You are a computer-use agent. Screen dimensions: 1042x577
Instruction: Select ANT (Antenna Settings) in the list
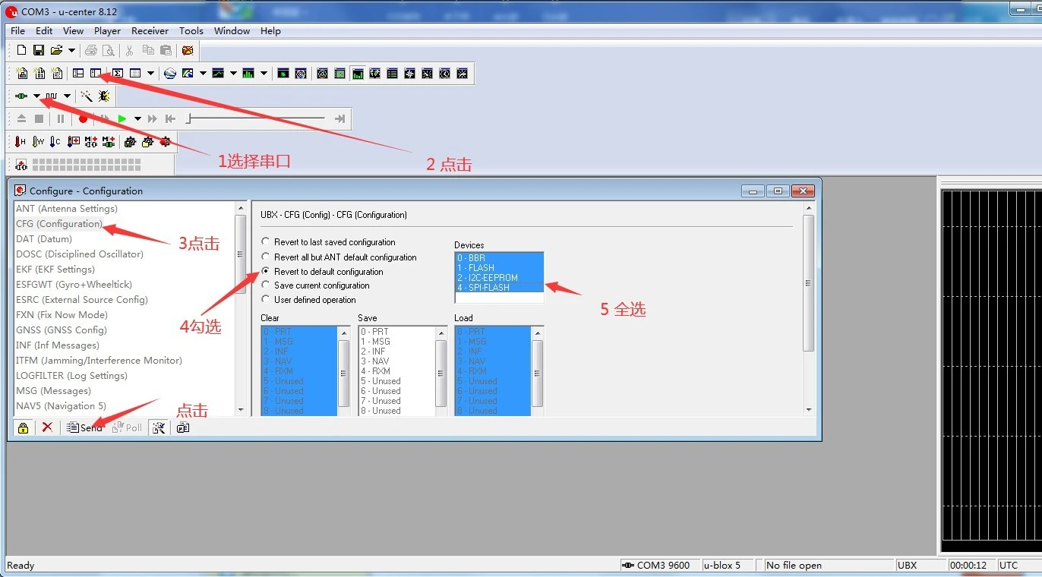[x=67, y=209]
